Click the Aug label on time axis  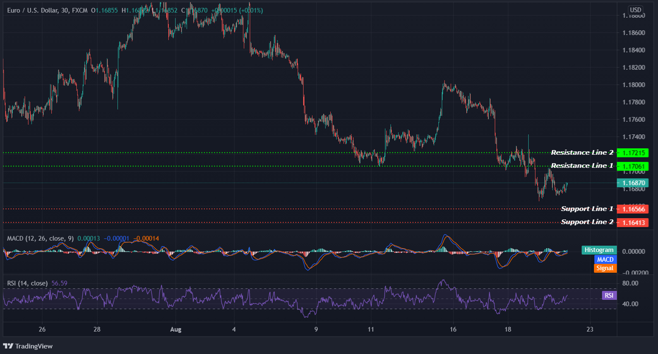(x=176, y=329)
